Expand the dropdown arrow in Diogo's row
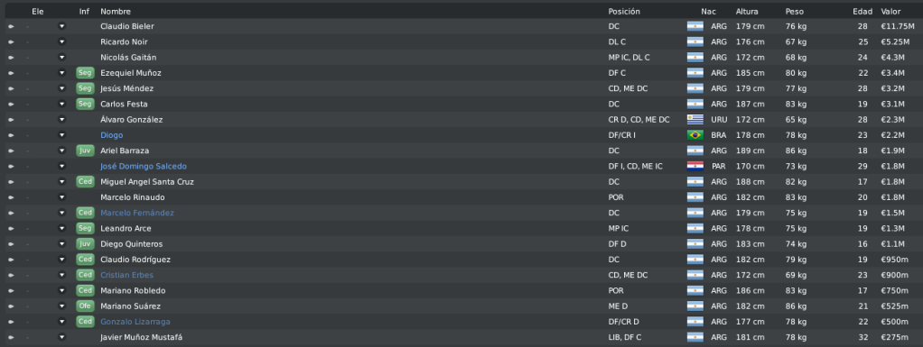The width and height of the screenshot is (923, 347). 61,135
